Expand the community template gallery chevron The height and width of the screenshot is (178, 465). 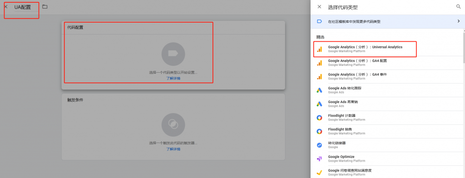pyautogui.click(x=459, y=21)
